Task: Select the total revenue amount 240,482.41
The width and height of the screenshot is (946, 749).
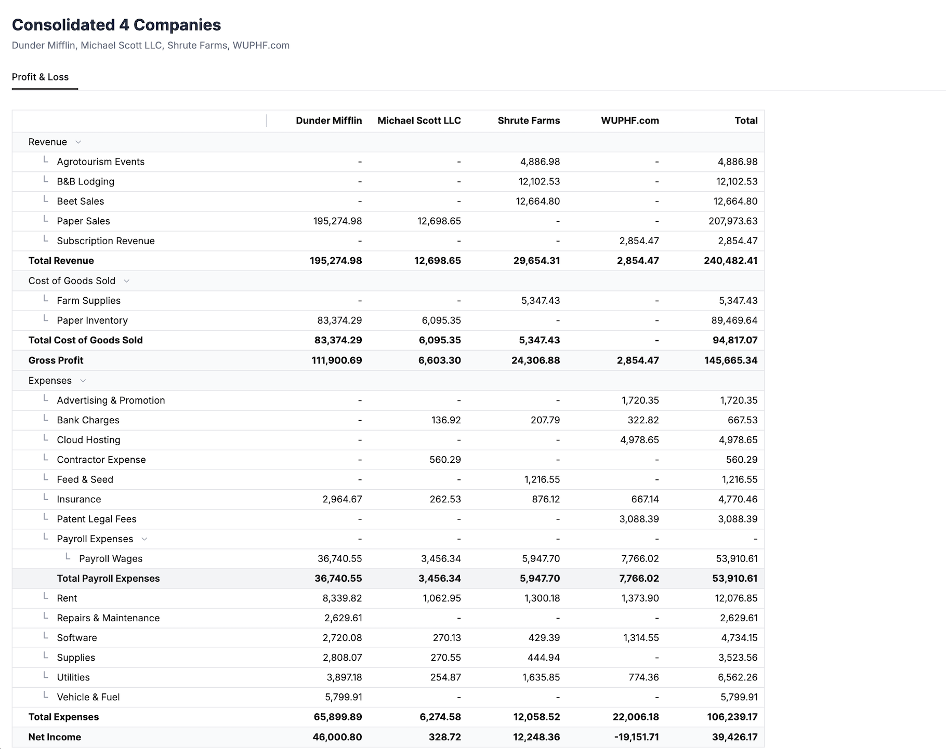Action: 731,261
